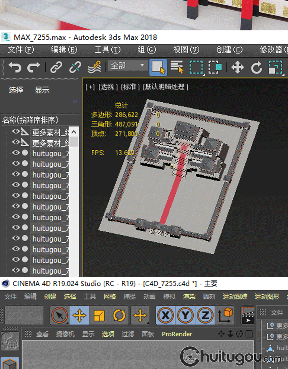Click Cinema 4D viewport zoom arrow icon
Image resolution: width=288 pixels, height=369 pixels.
(x=230, y=334)
